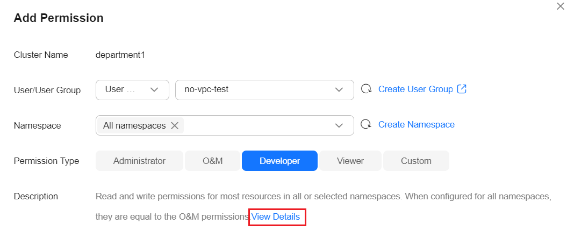Open the Create User Group link
Image resolution: width=567 pixels, height=232 pixels.
tap(415, 89)
